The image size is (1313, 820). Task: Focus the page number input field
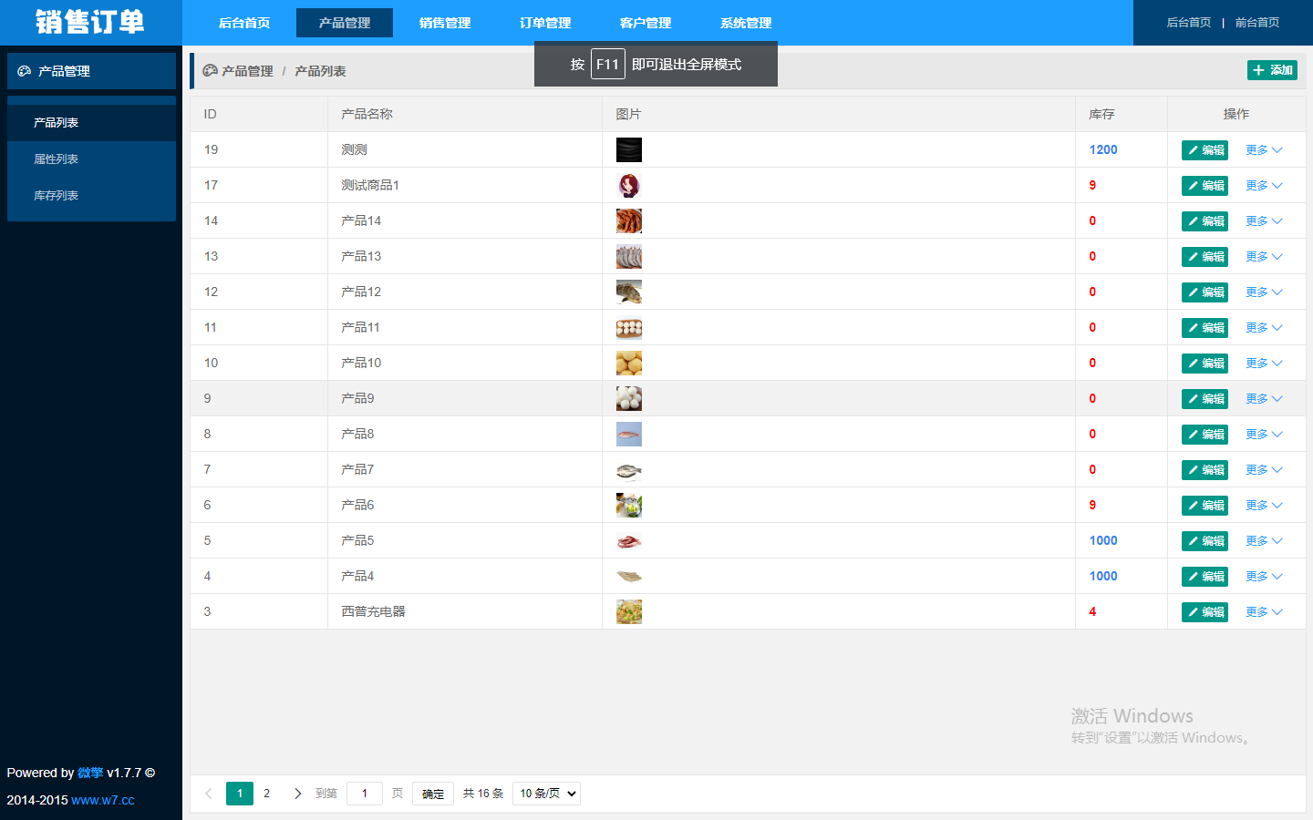pos(365,794)
